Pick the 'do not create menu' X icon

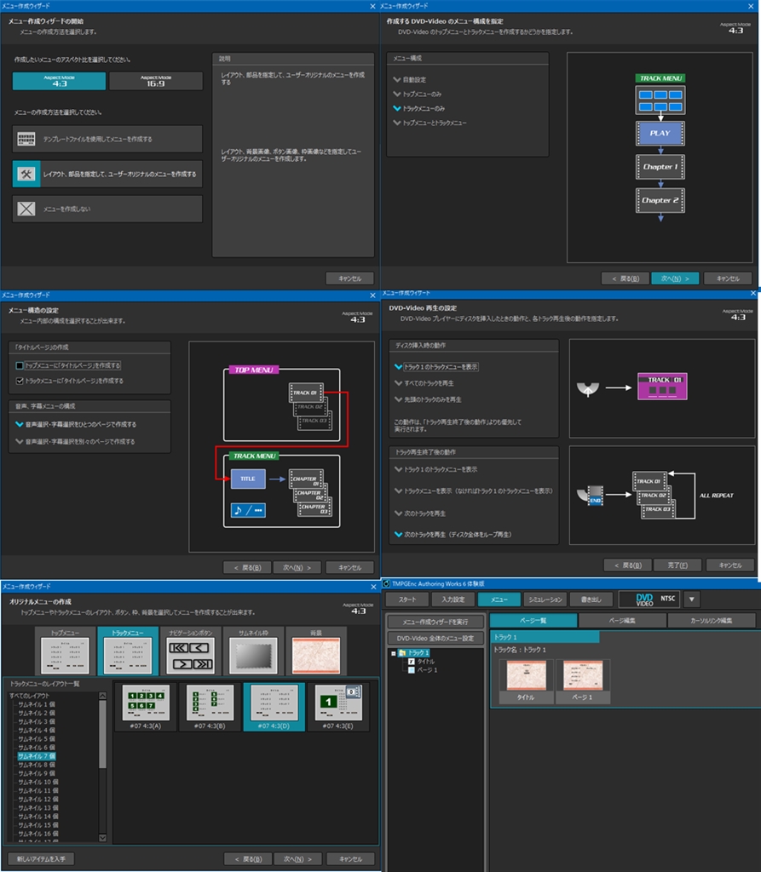pos(26,209)
